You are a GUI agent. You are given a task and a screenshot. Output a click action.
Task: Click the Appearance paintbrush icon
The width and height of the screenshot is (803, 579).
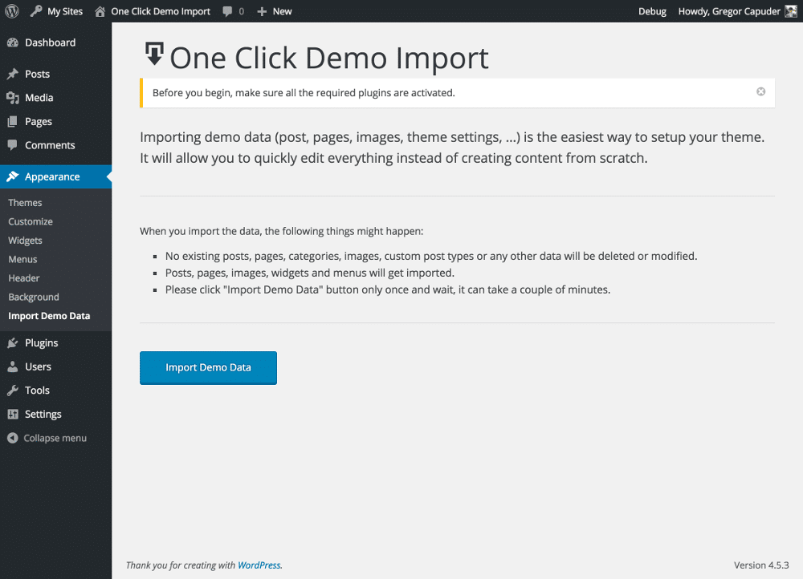[x=13, y=176]
